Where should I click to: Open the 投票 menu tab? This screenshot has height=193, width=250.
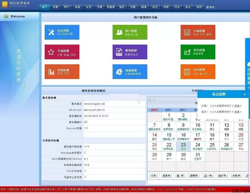(x=133, y=7)
